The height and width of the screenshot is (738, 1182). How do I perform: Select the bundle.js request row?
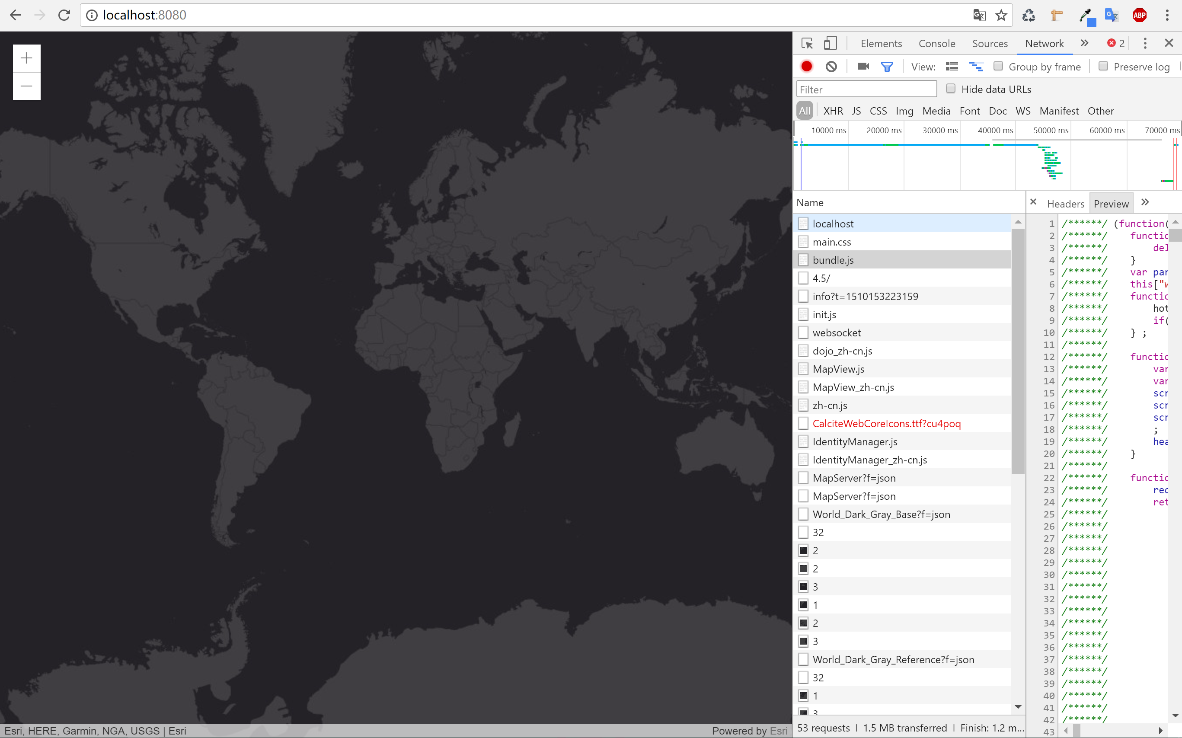point(833,260)
